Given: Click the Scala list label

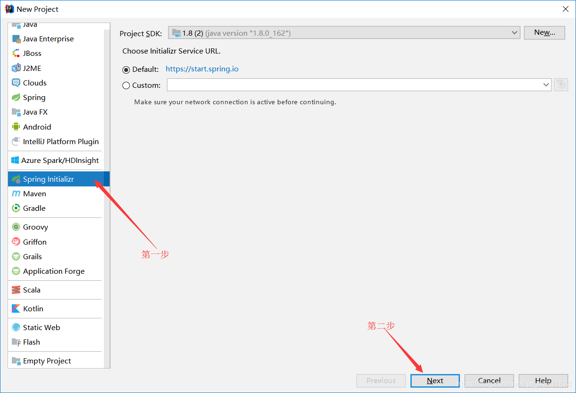Looking at the screenshot, I should (32, 290).
